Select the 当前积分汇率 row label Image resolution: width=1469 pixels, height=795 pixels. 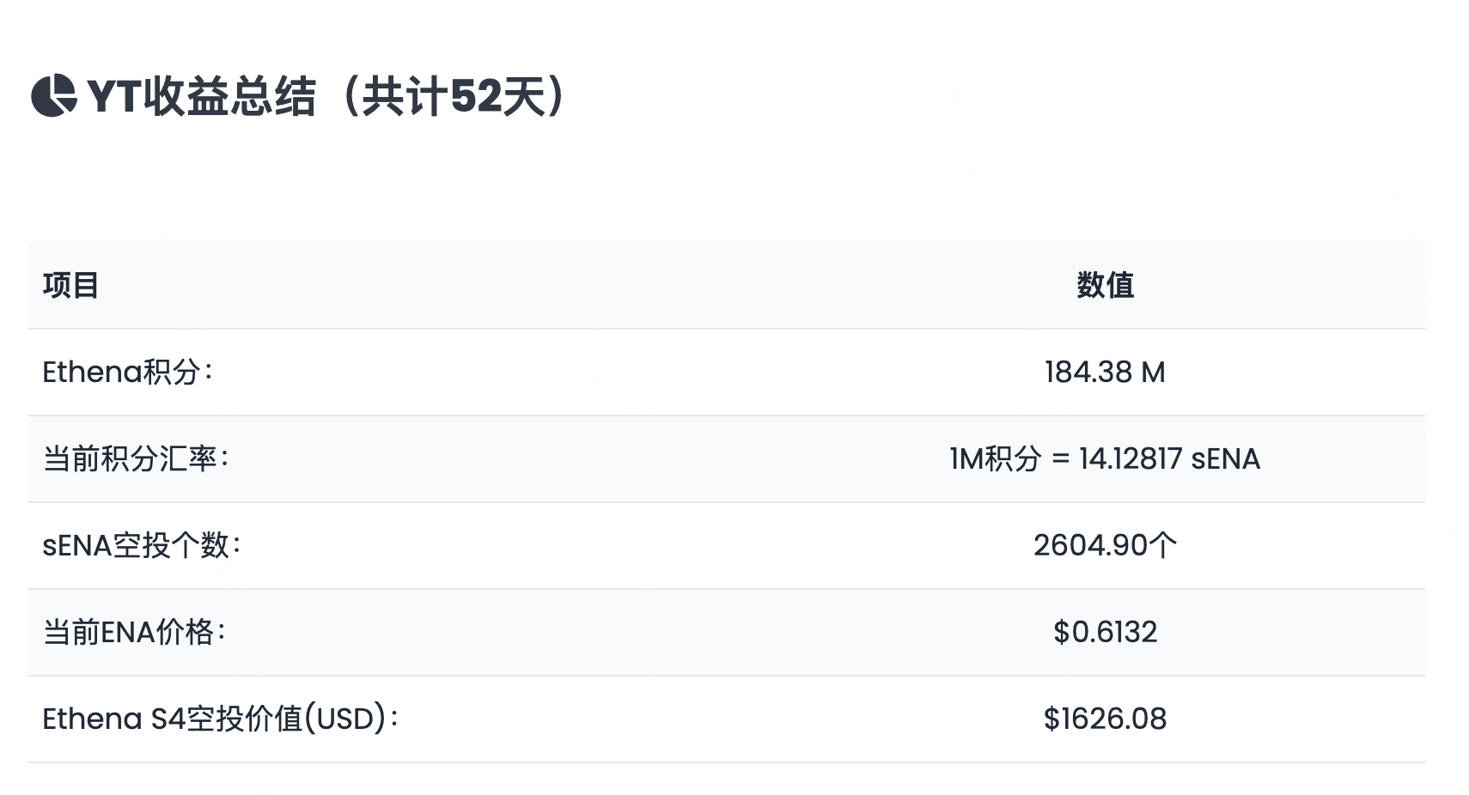click(x=136, y=458)
